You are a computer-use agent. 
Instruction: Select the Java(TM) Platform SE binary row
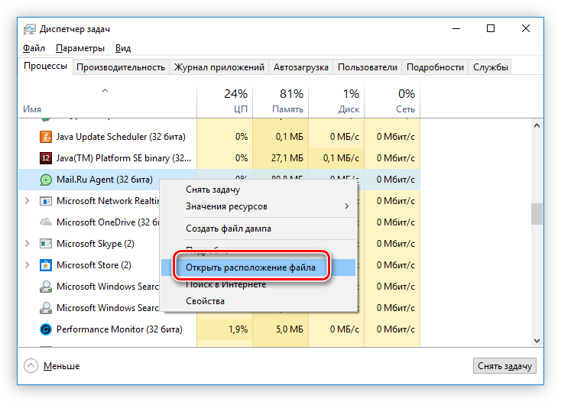coord(219,158)
